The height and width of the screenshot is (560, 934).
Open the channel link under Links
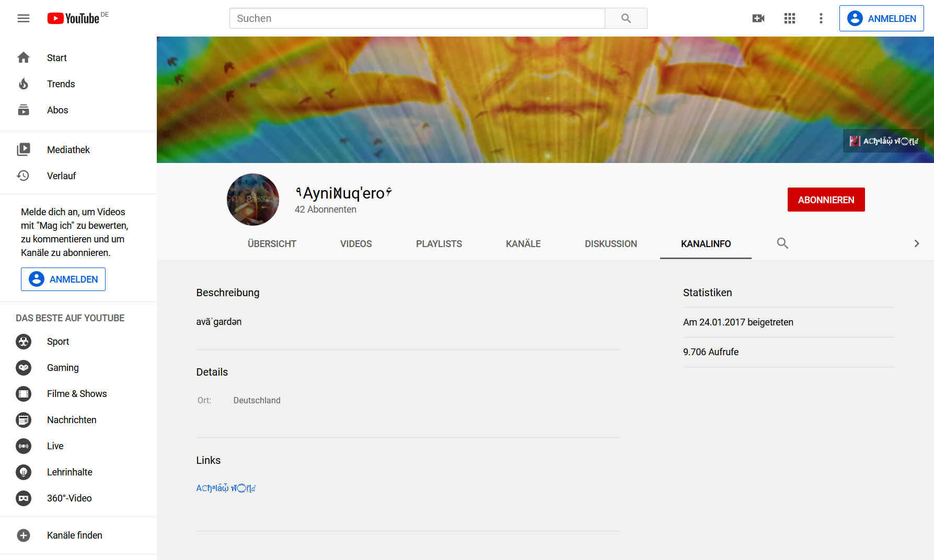point(226,488)
